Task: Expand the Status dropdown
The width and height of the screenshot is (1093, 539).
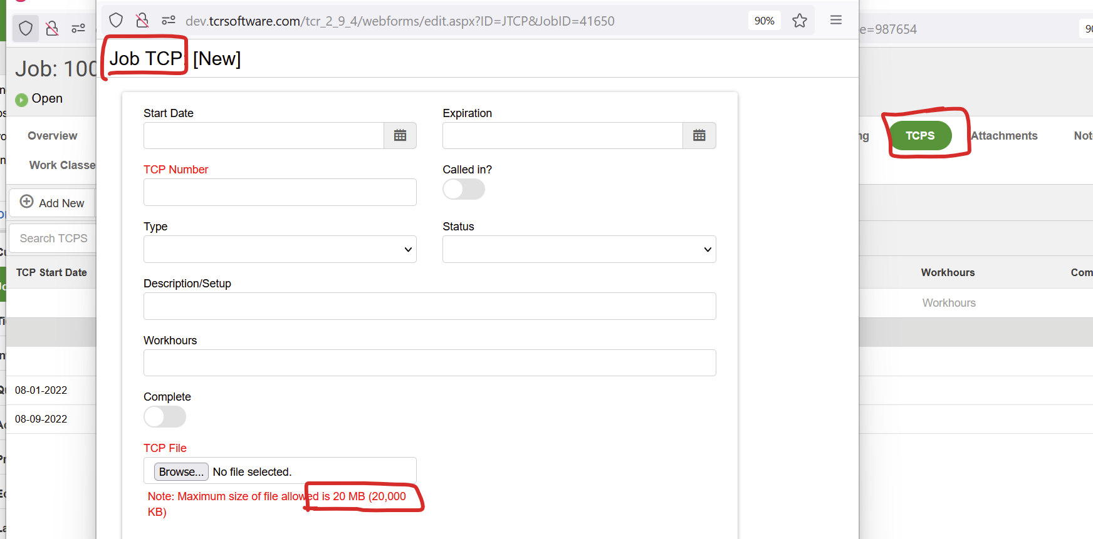Action: point(578,249)
